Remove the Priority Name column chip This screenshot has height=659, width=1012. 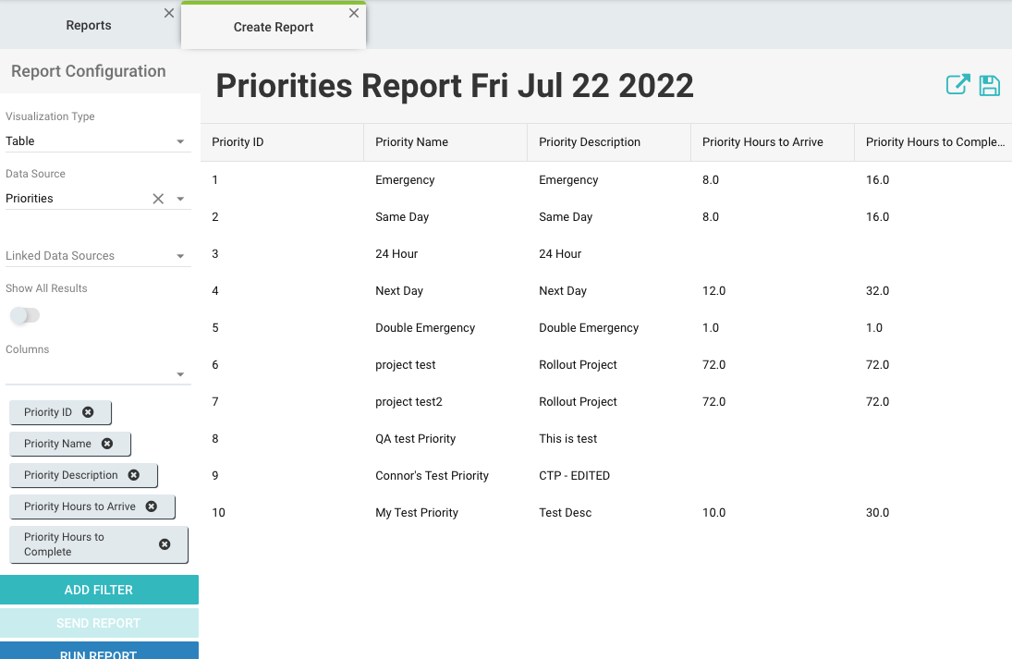click(x=107, y=444)
